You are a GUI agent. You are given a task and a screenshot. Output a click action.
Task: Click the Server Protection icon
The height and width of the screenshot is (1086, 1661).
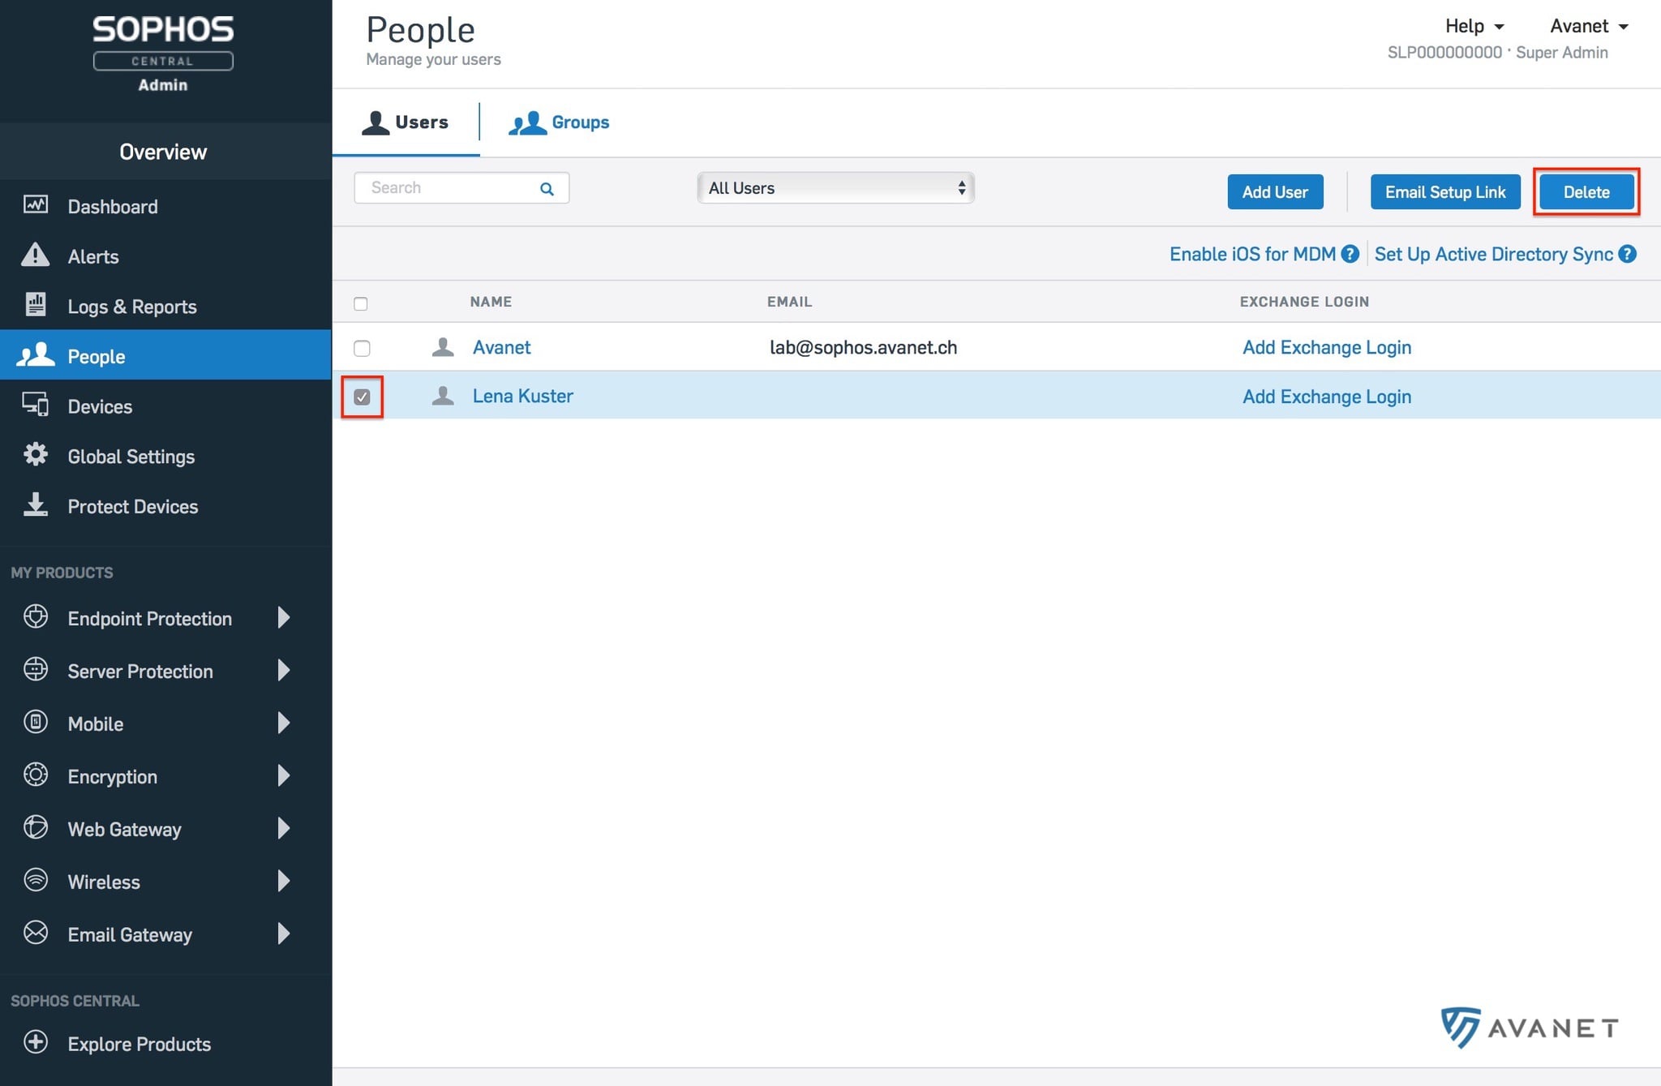coord(36,670)
